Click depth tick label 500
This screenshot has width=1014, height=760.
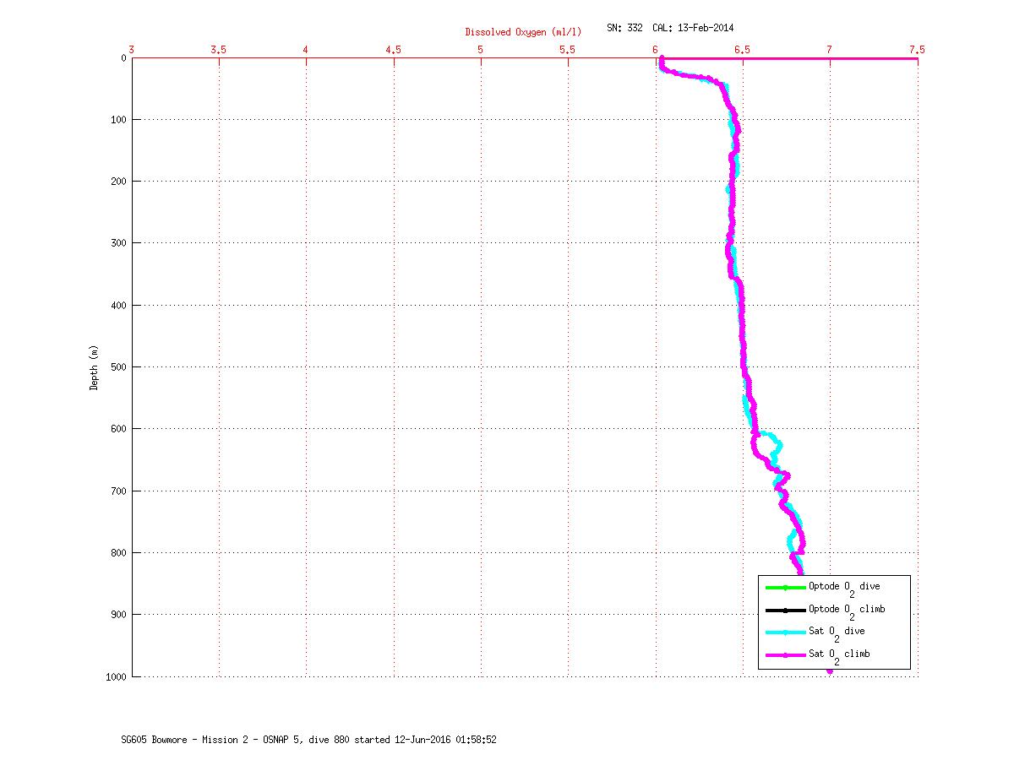point(119,367)
